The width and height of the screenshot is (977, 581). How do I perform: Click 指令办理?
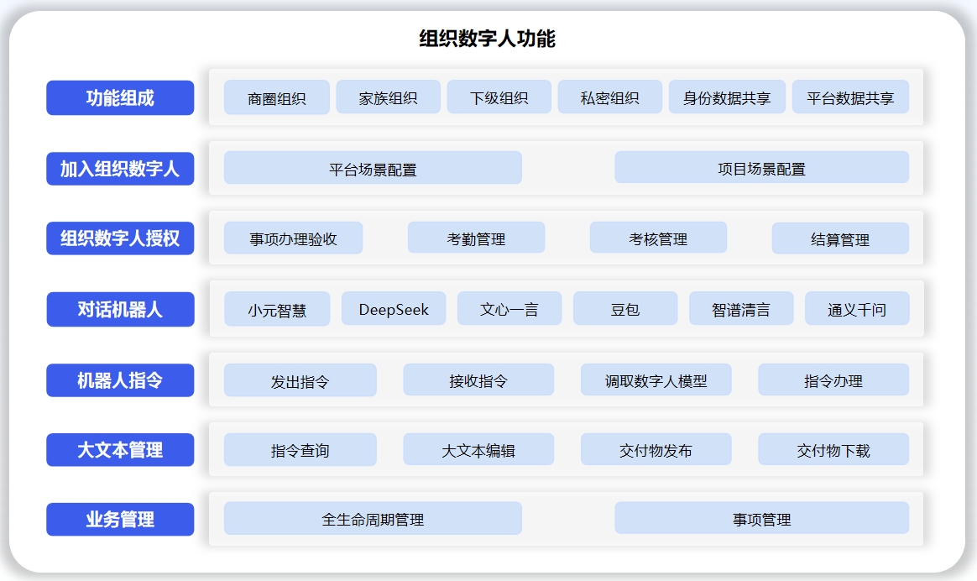[x=833, y=379]
